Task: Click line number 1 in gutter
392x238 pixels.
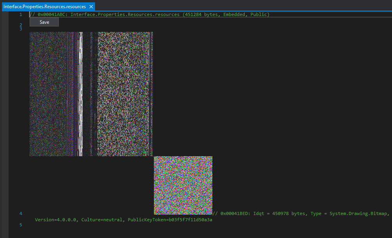Action: pyautogui.click(x=21, y=14)
